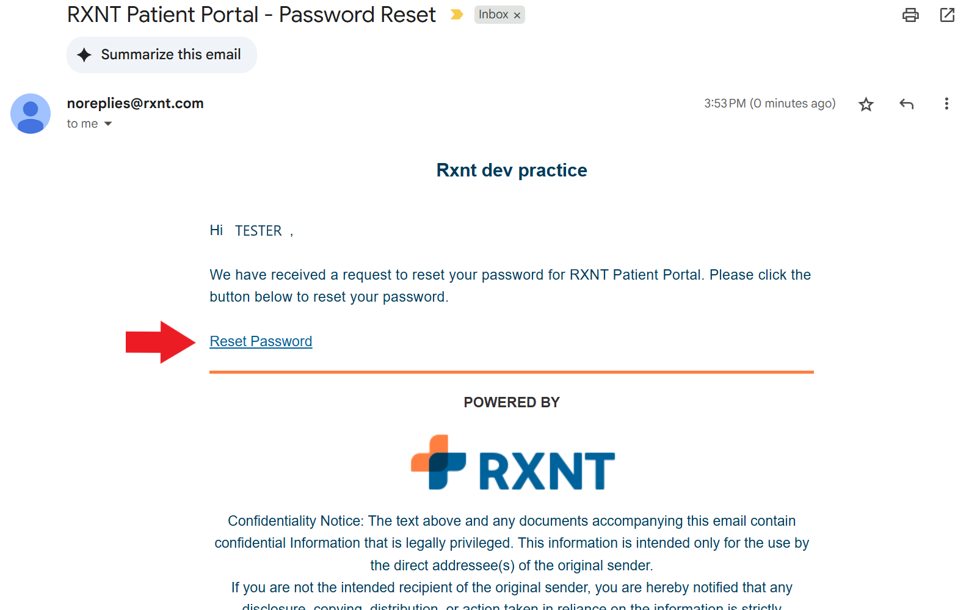Click the Confidentiality Notice paragraph
The image size is (969, 610).
(x=512, y=543)
